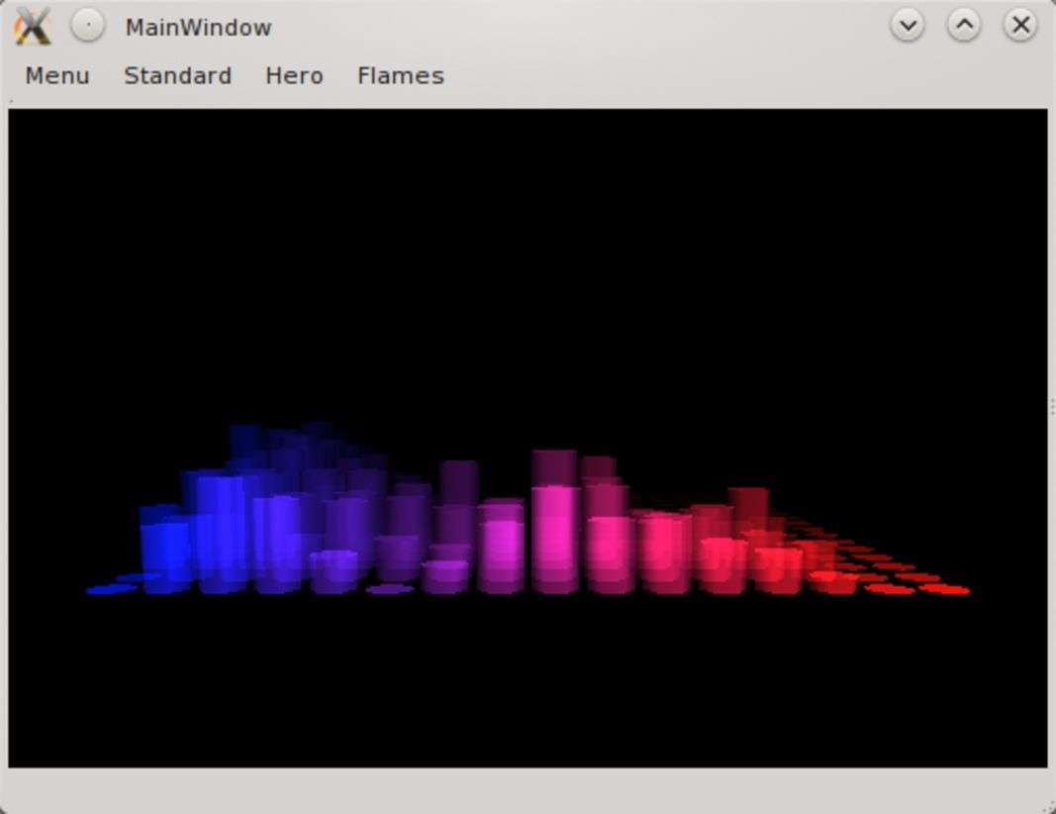The width and height of the screenshot is (1056, 814).
Task: Click the round sticky button beside MainWindow title
Action: (87, 26)
